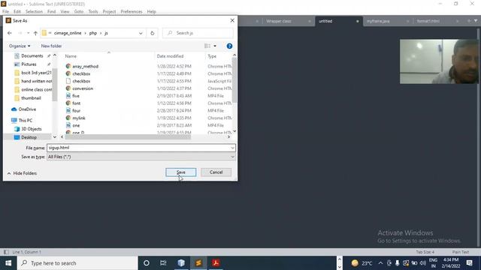Open the Organize dropdown menu
Viewport: 481px width, 270px height.
pyautogui.click(x=20, y=46)
